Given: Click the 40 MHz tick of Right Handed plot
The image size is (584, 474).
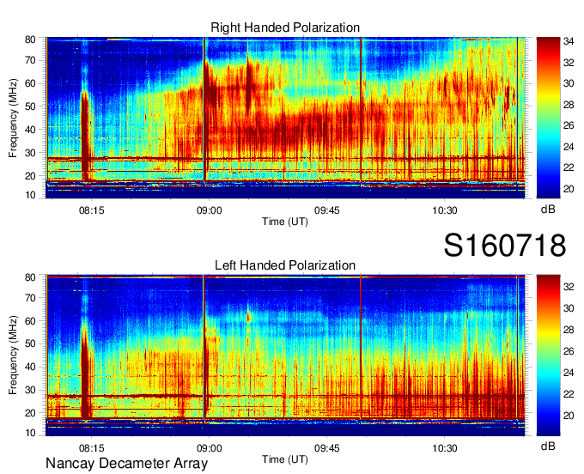Looking at the screenshot, I should 30,130.
